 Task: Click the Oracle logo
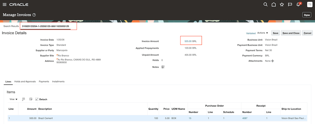coord(19,4)
